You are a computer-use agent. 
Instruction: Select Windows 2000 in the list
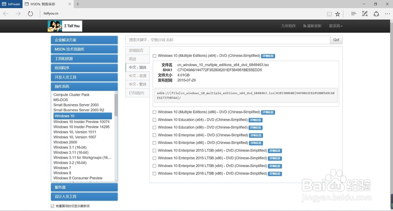(x=65, y=142)
